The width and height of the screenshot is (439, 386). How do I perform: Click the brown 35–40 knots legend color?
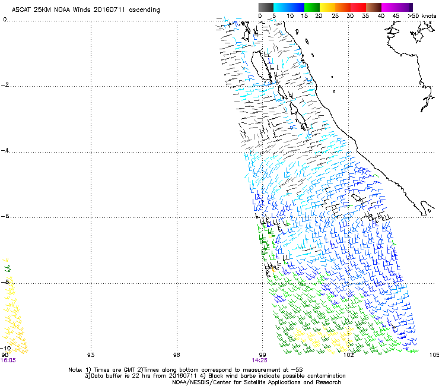tap(374, 7)
